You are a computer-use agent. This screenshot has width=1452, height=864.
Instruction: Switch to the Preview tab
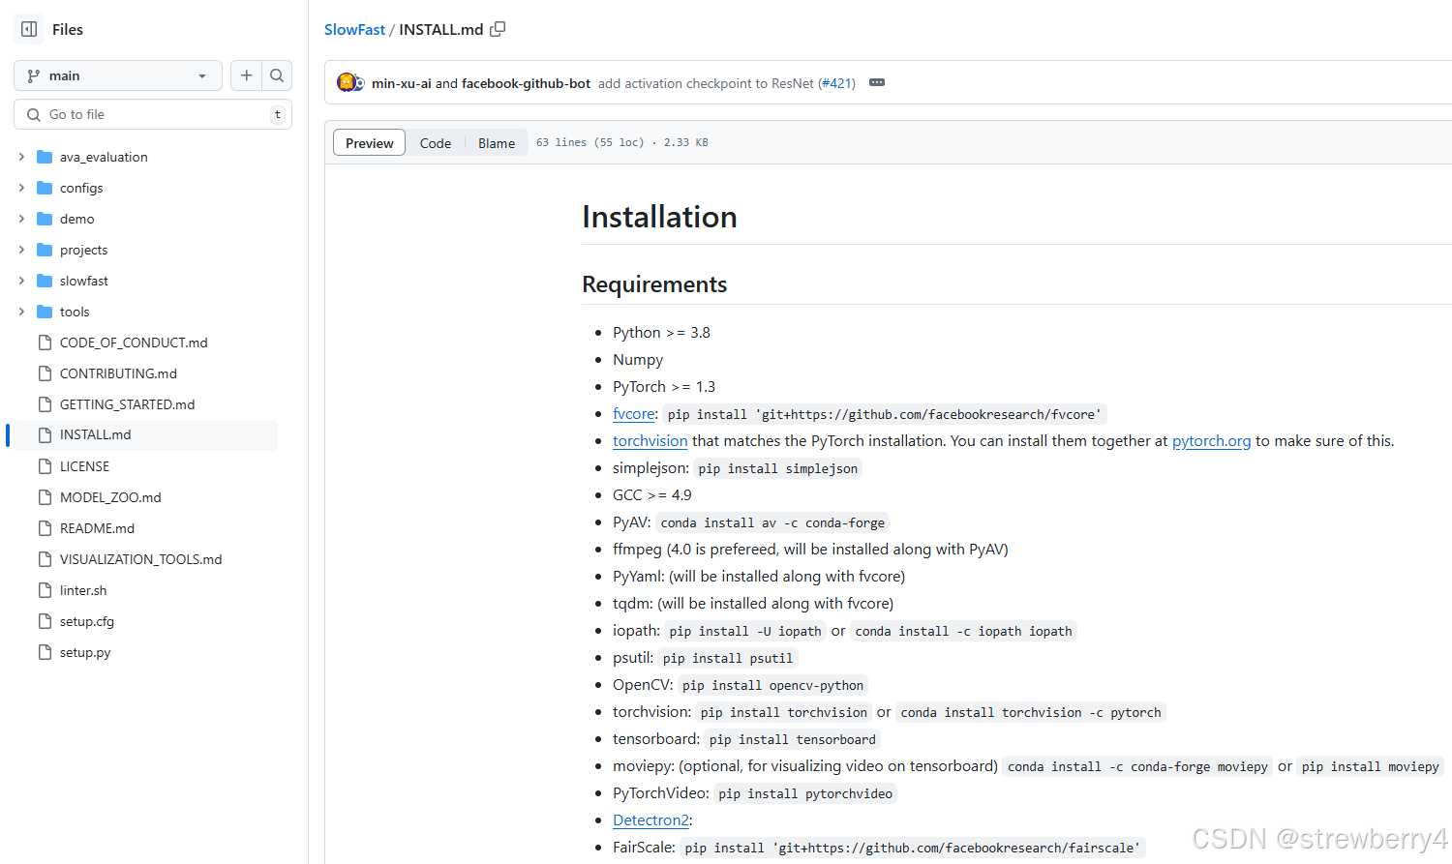pyautogui.click(x=370, y=143)
